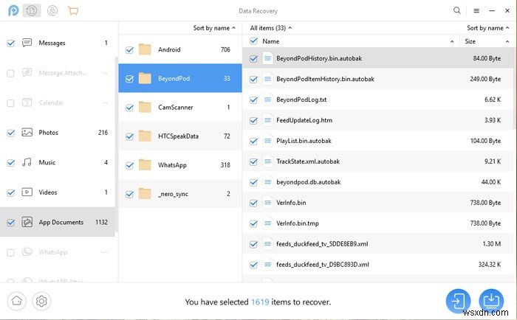This screenshot has height=320, width=517.
Task: Select TrackState.xml.autobak file name
Action: pyautogui.click(x=308, y=161)
